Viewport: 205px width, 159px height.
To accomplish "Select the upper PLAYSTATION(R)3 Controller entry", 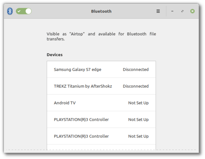I will [101, 120].
